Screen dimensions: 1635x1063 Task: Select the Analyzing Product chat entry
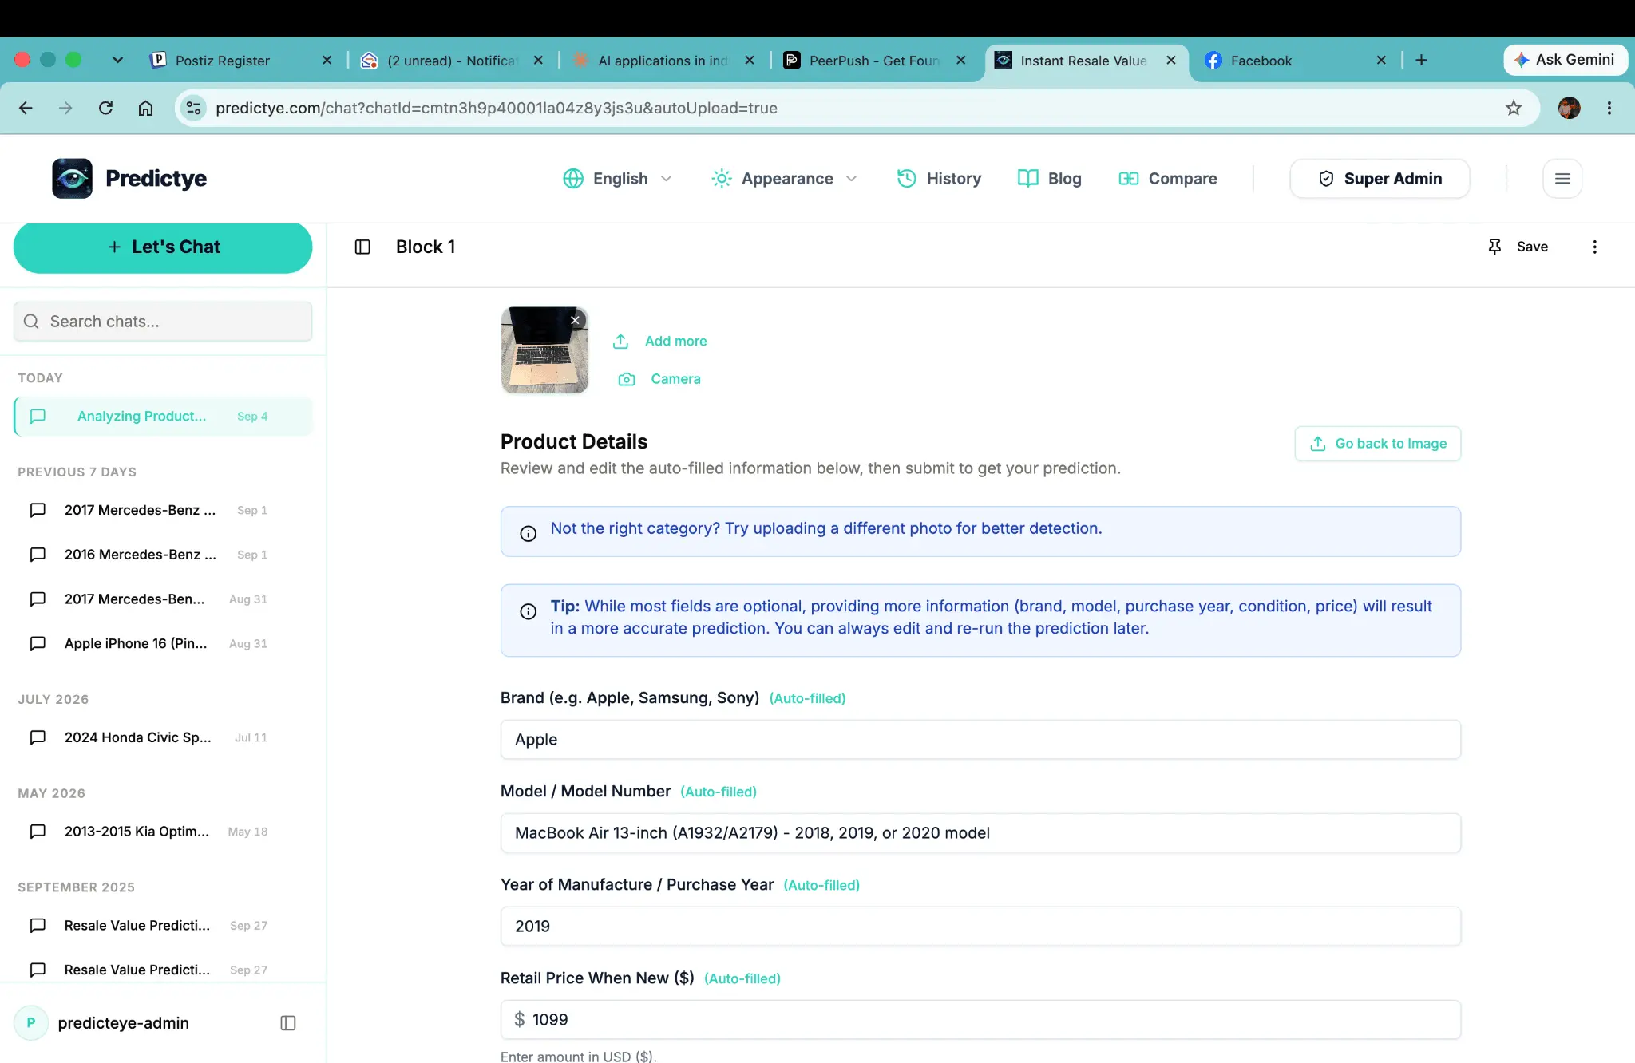pyautogui.click(x=163, y=417)
